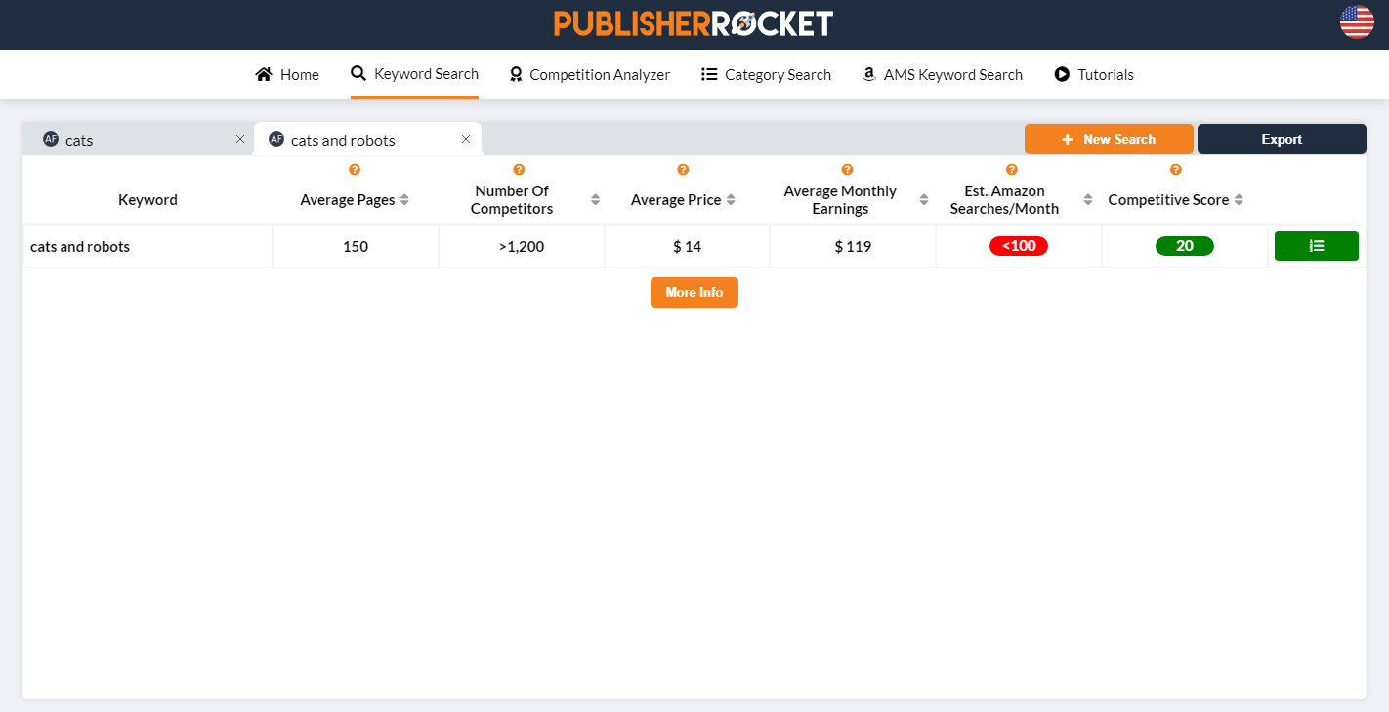Start a New Search
Screen dimensions: 1389x712
(1109, 139)
